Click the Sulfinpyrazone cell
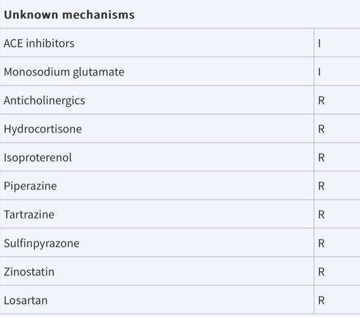 (41, 243)
